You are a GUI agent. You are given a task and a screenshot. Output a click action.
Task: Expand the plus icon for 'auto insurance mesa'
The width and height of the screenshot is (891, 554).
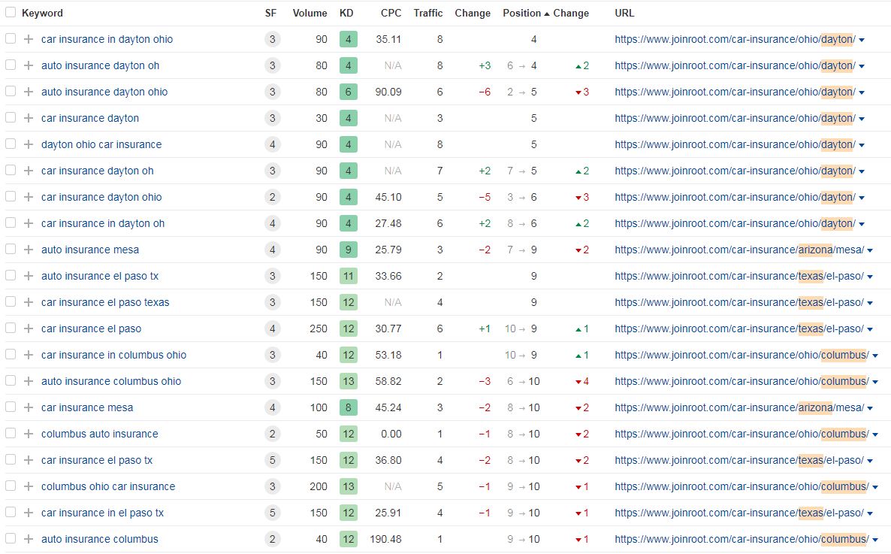[x=29, y=250]
